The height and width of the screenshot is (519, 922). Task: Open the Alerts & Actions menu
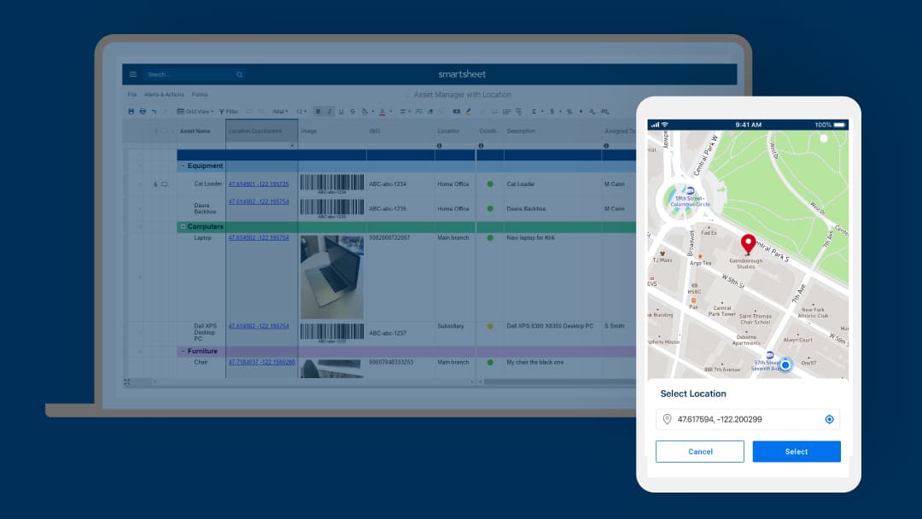click(x=162, y=94)
